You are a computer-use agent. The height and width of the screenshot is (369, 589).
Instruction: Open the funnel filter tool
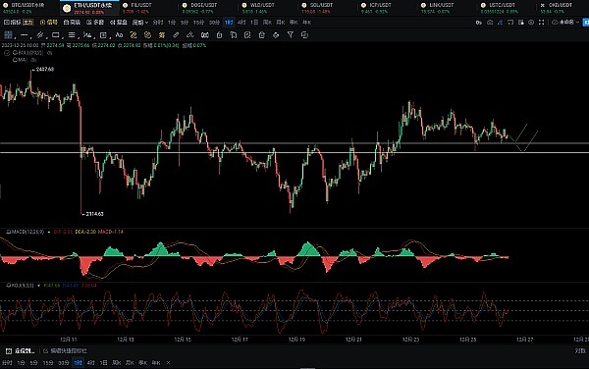[x=291, y=35]
